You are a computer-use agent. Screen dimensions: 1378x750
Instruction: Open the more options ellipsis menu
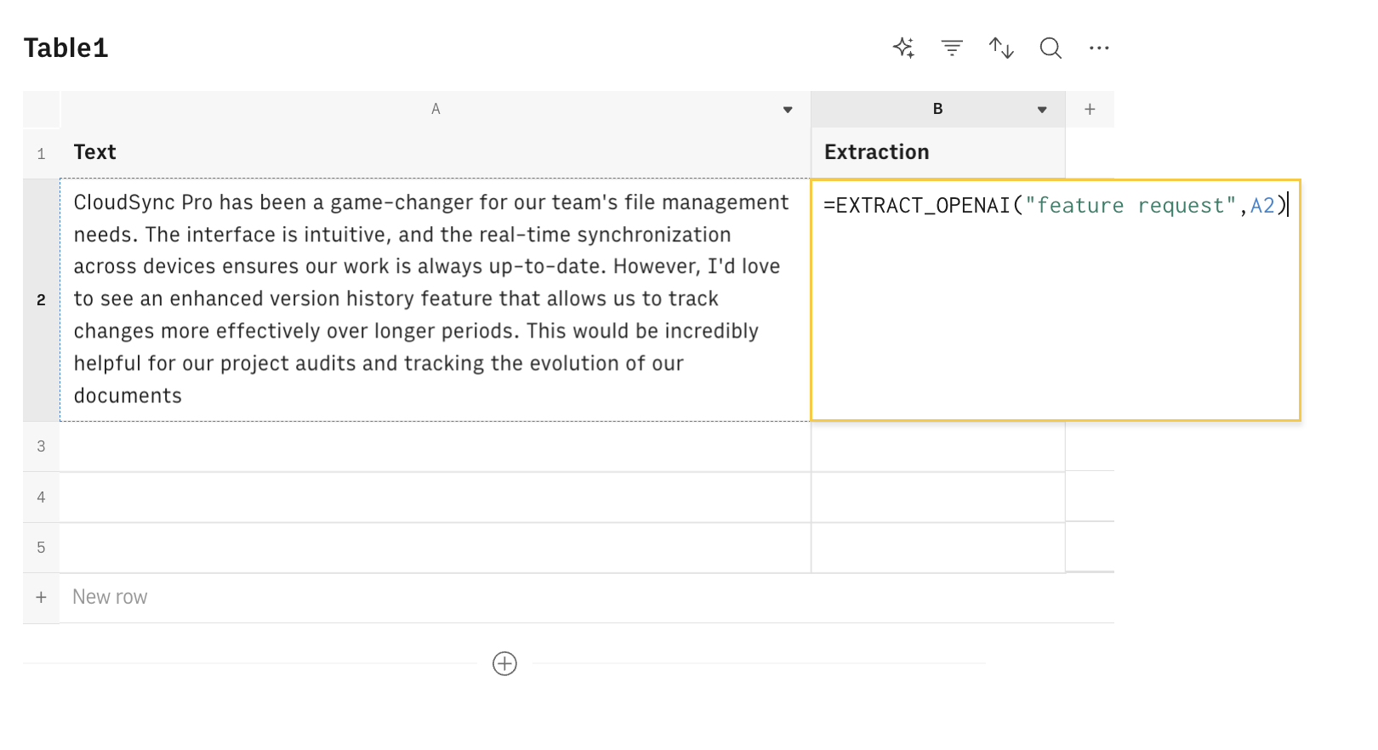click(1099, 48)
